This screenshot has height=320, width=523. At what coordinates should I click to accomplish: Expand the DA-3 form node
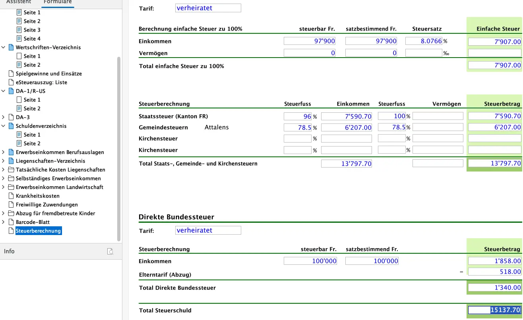pos(4,117)
